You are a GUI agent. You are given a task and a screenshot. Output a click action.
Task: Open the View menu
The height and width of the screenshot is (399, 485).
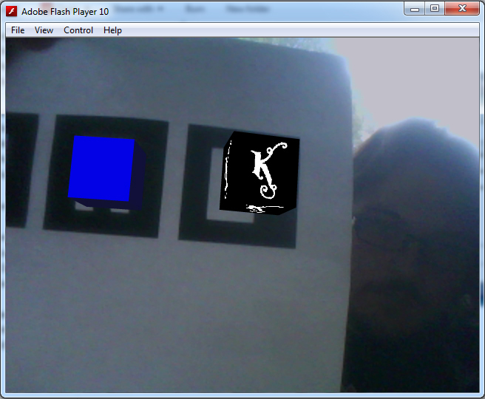44,30
